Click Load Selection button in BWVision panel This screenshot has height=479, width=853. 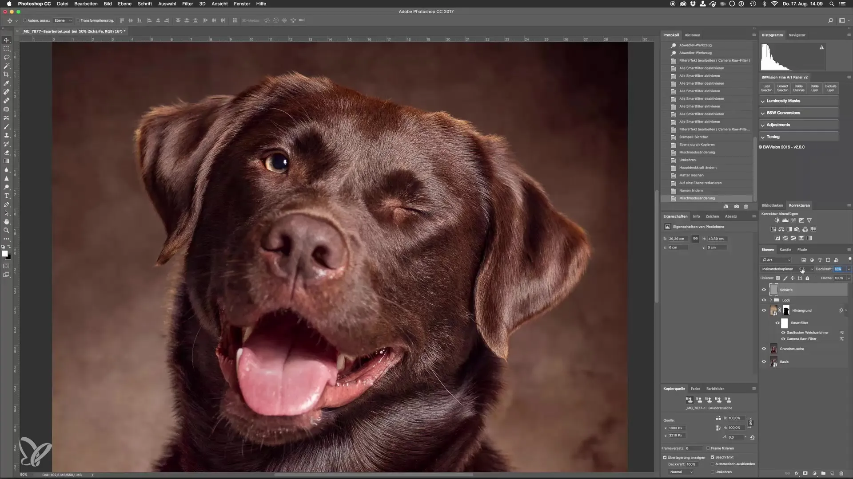coord(766,88)
